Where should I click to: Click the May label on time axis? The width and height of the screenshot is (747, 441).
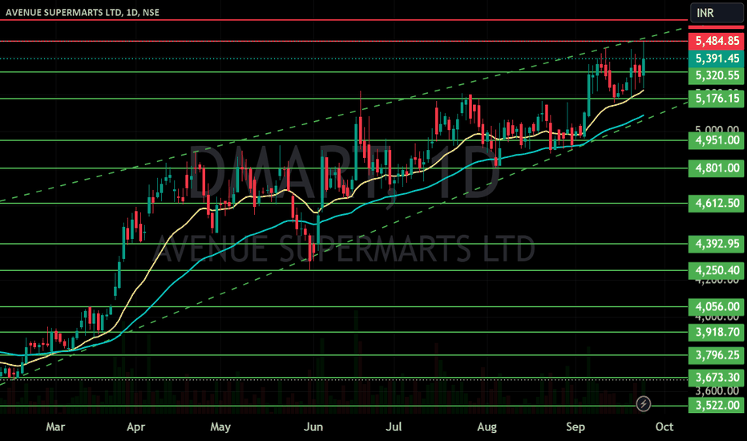[220, 427]
